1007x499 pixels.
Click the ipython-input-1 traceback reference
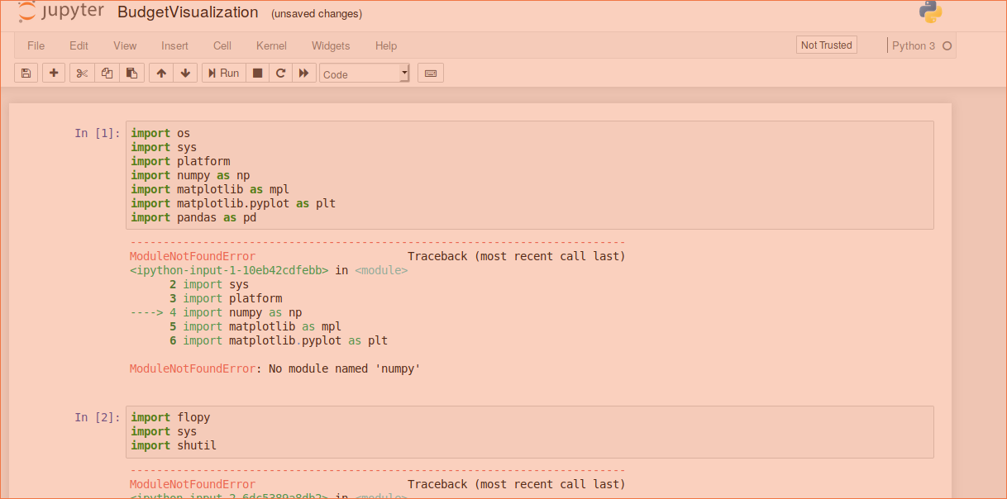click(x=229, y=270)
